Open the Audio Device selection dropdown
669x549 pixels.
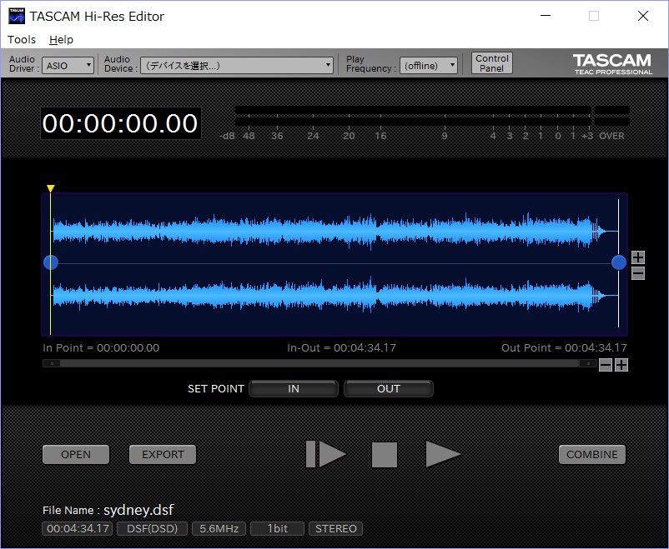[x=237, y=66]
